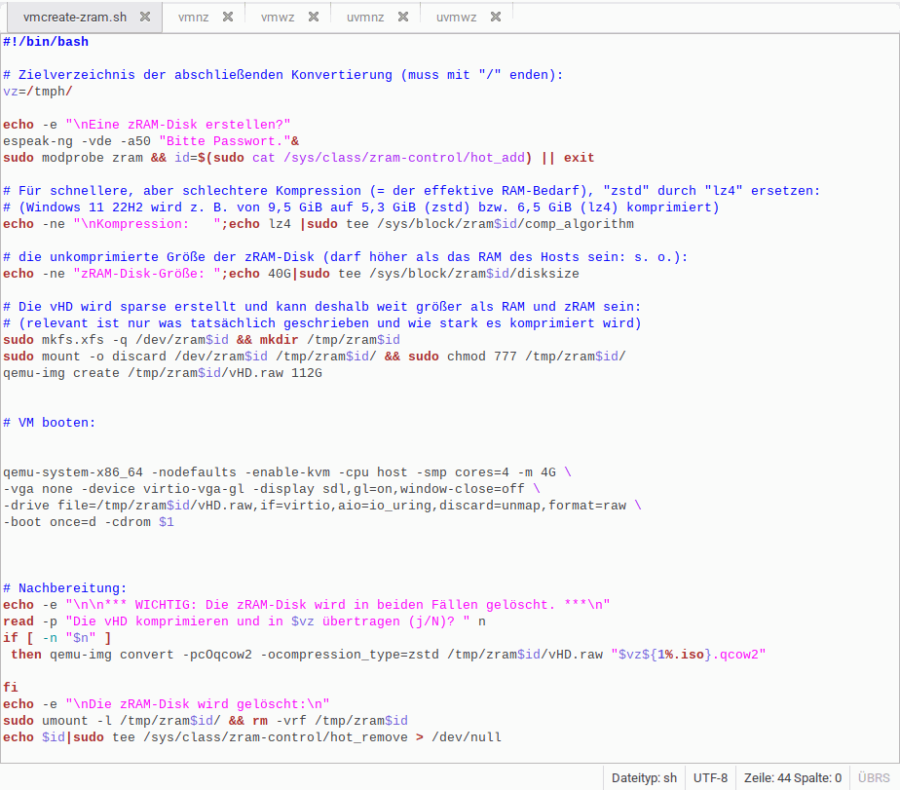Open the uvmwz tab
This screenshot has height=790, width=900.
pos(456,18)
